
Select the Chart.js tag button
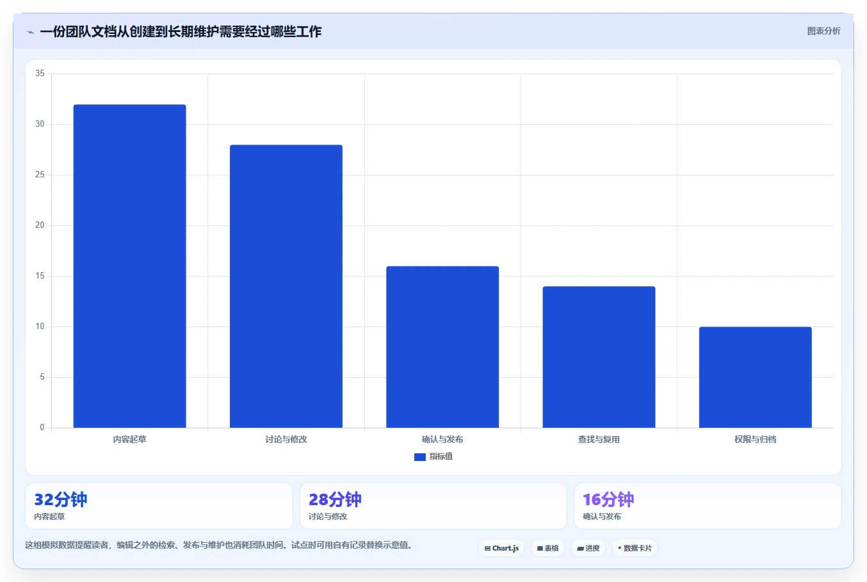(x=501, y=548)
